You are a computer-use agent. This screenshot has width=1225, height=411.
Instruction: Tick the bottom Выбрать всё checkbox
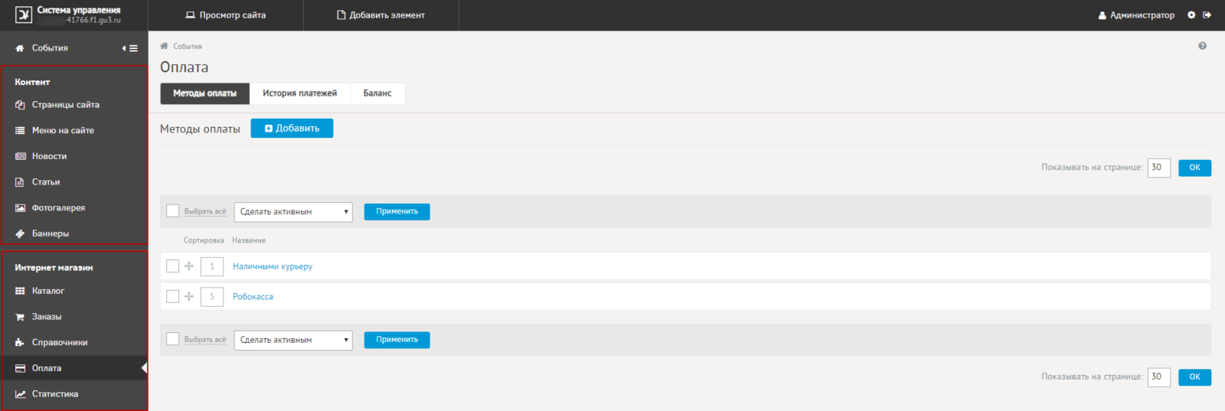173,339
